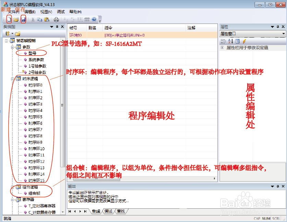Switch to the 调试 output tab
Screen dimensions: 287x222
click(108, 211)
